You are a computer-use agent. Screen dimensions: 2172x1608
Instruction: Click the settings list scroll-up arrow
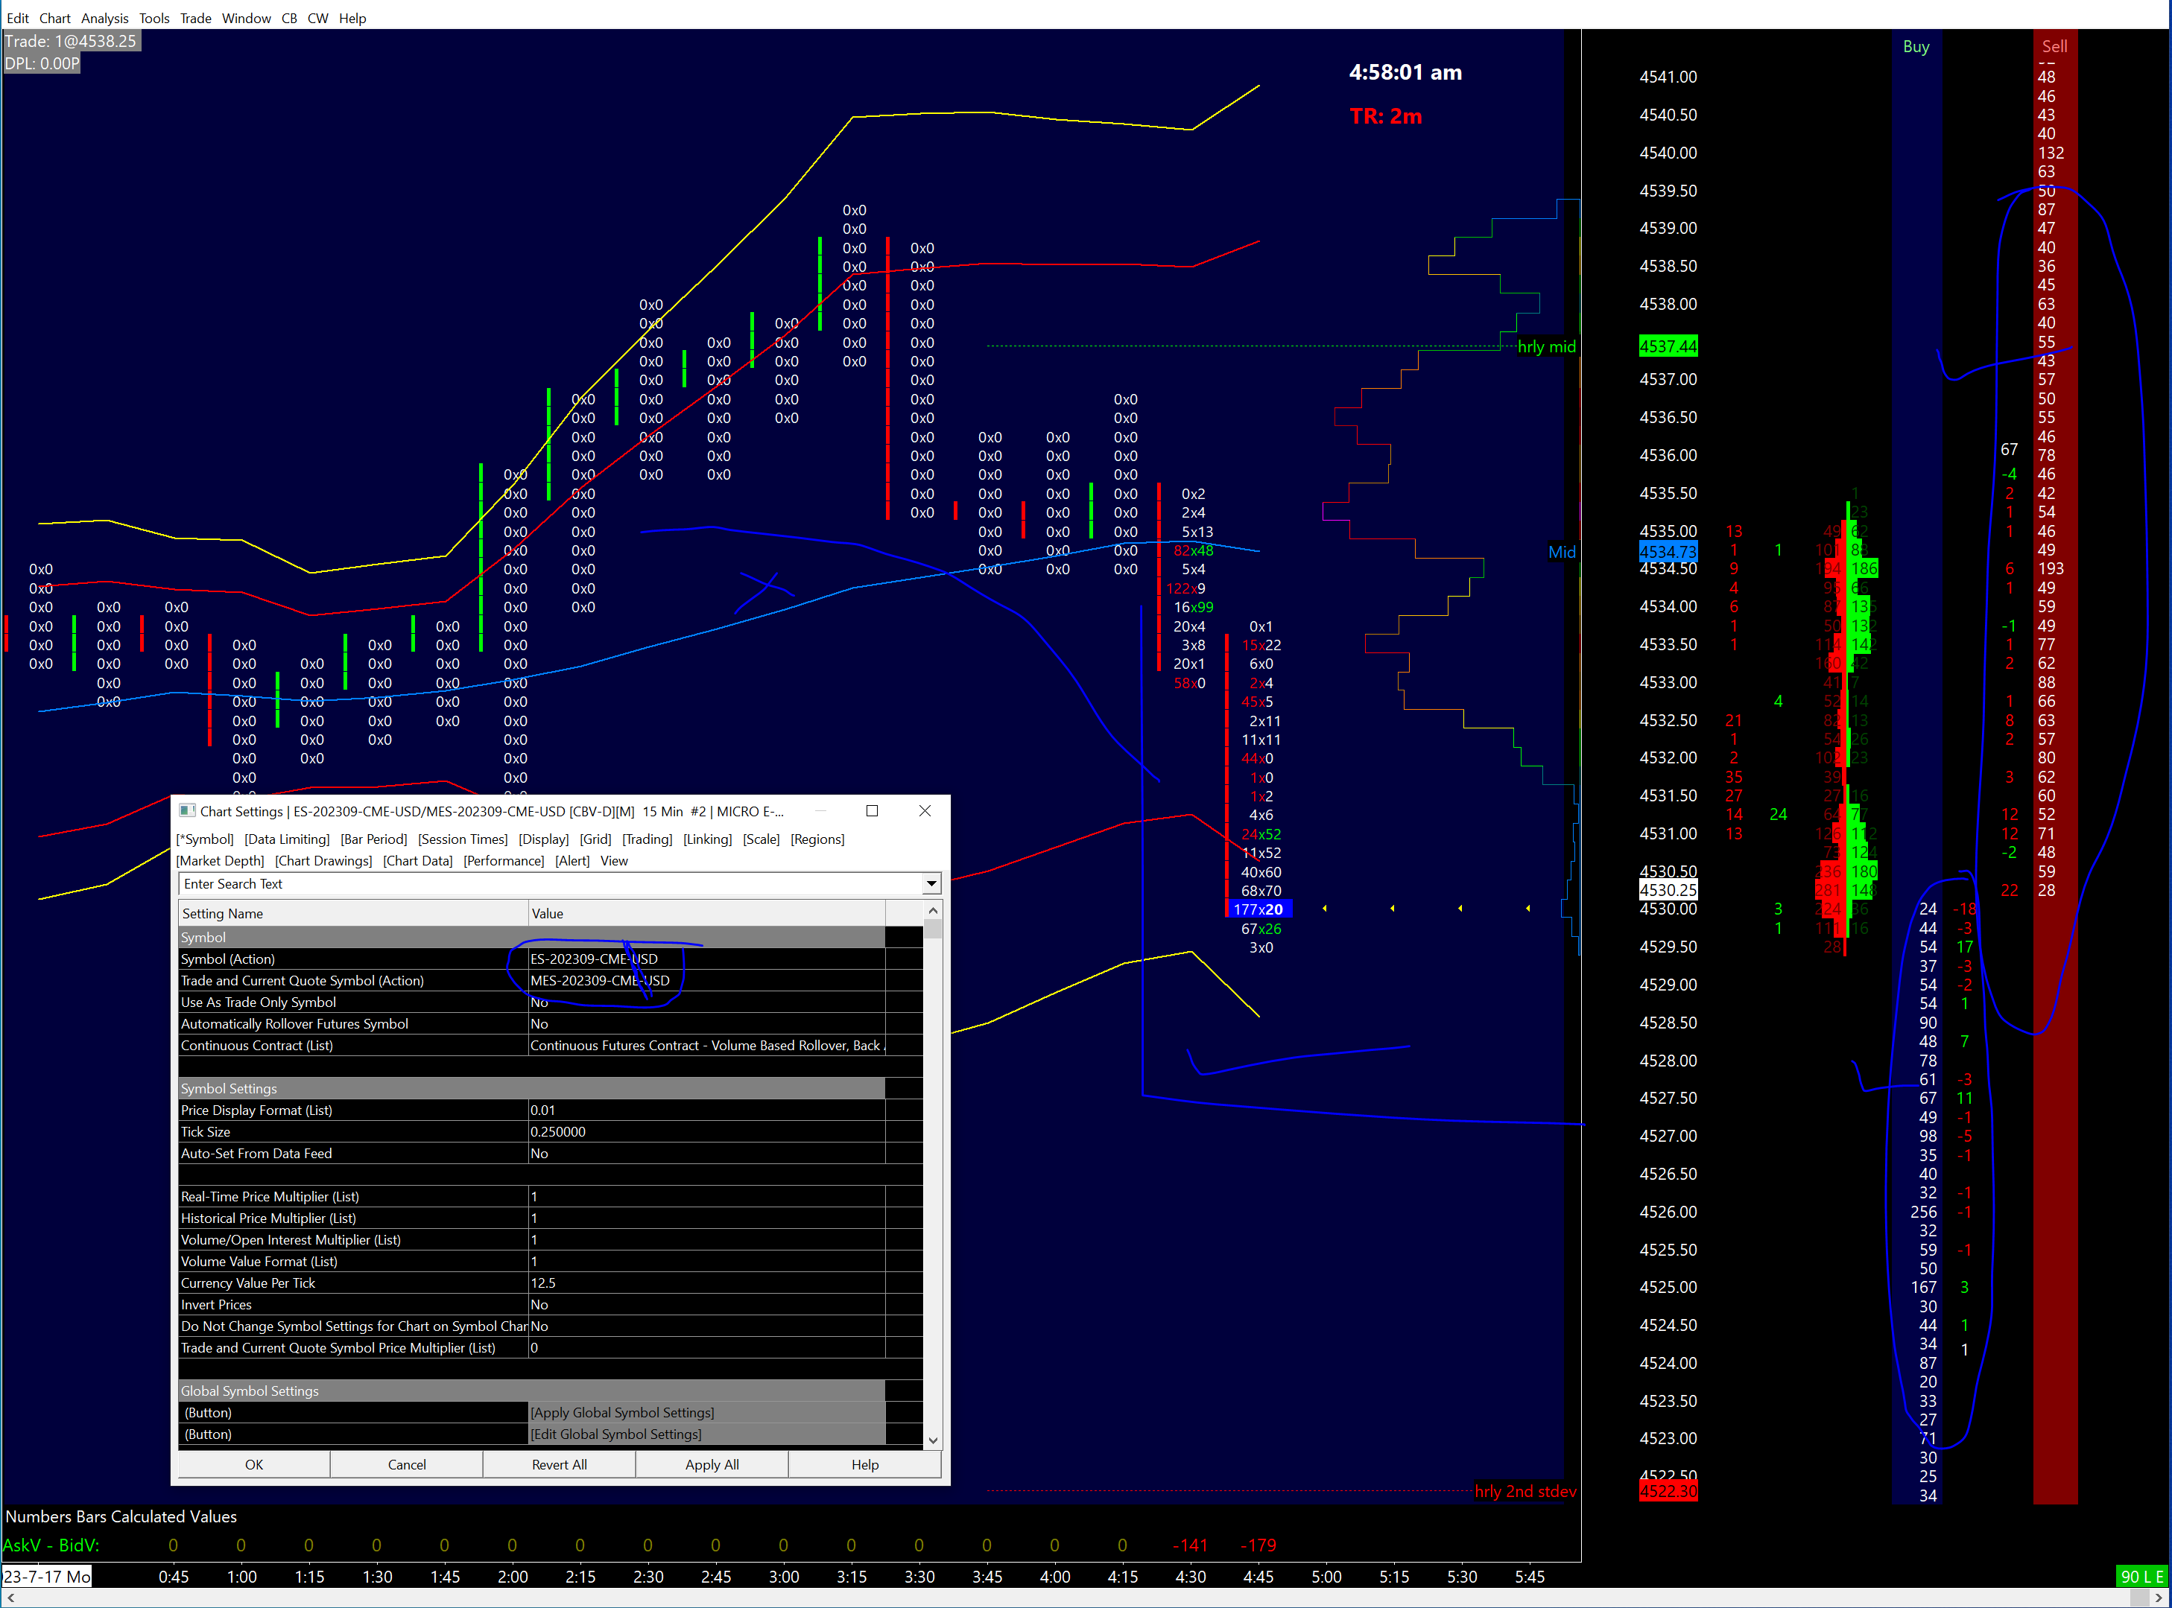[933, 911]
